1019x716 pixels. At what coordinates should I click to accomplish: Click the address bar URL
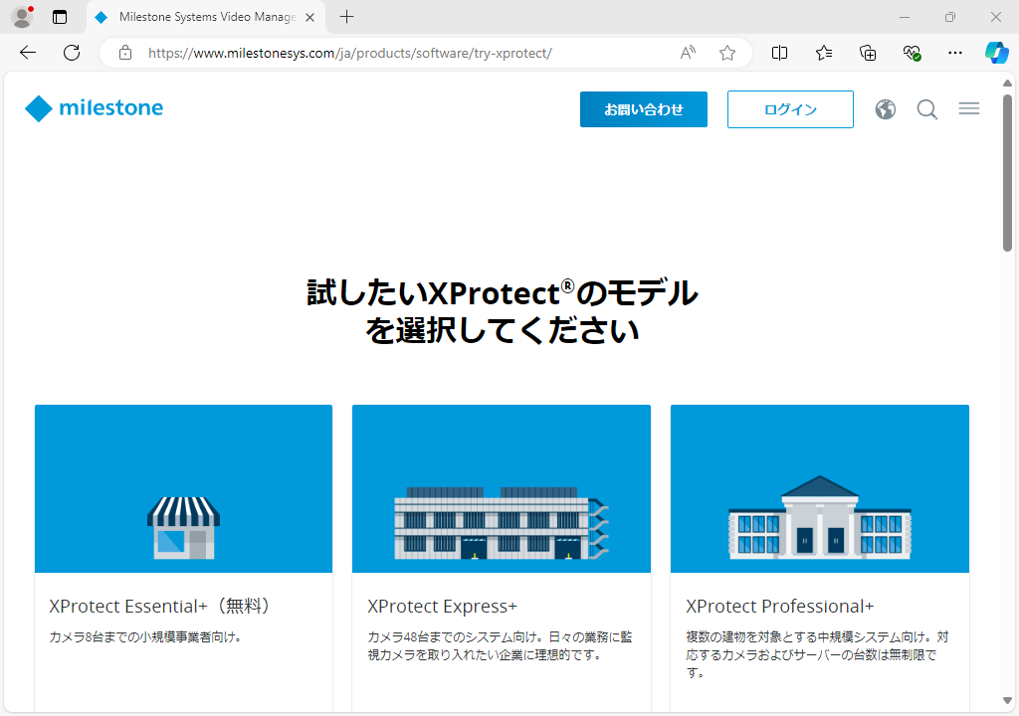tap(350, 54)
